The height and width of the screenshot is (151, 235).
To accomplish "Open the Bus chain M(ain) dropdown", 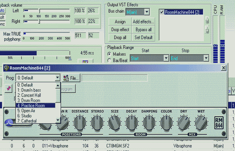I will (x=146, y=12).
